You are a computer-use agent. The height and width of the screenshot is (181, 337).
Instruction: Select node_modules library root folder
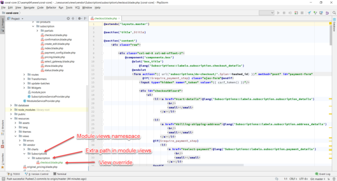pyautogui.click(x=32, y=110)
